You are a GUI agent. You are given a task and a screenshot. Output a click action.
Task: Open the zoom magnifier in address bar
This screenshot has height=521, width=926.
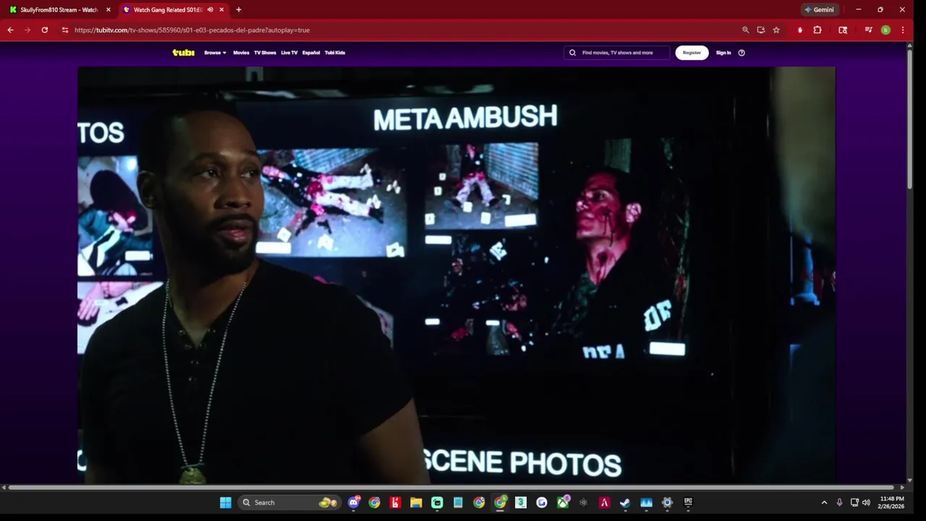coord(745,30)
